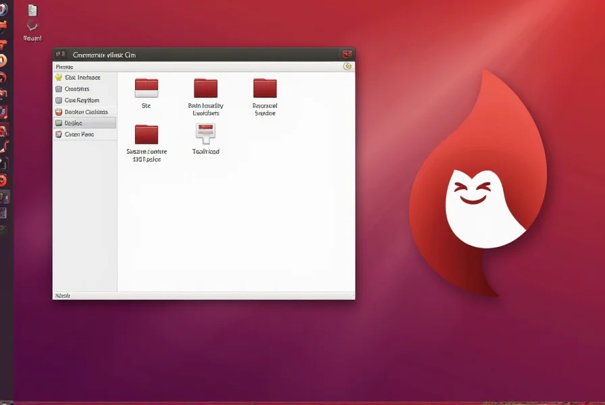Open the "Fiamae" menu below the title bar
Screen dimensions: 605x405
(x=64, y=67)
